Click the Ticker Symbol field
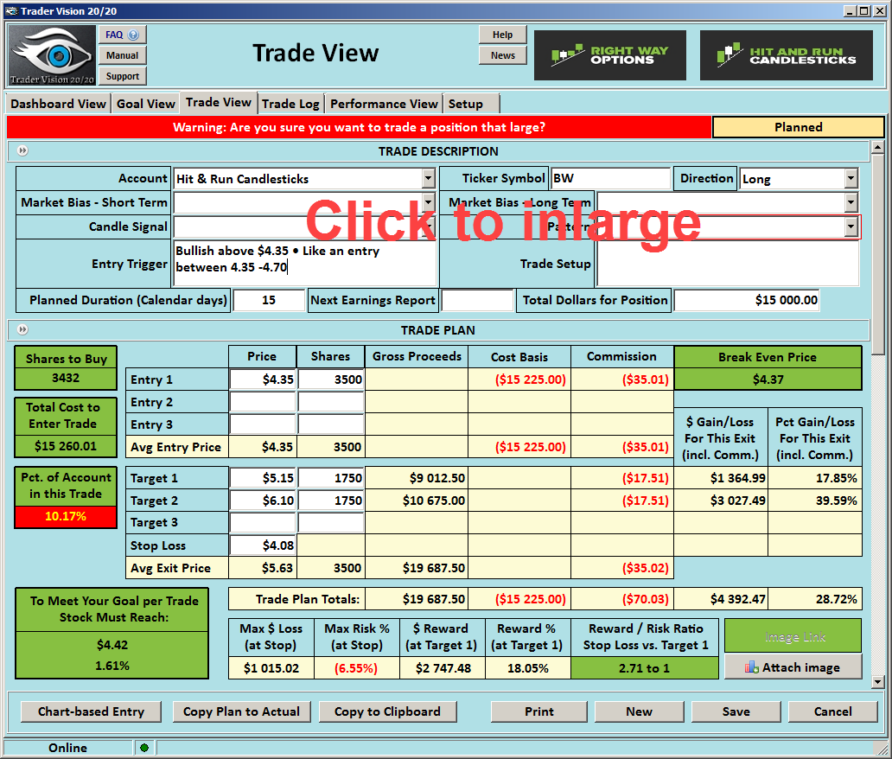Viewport: 892px width, 759px height. (609, 179)
